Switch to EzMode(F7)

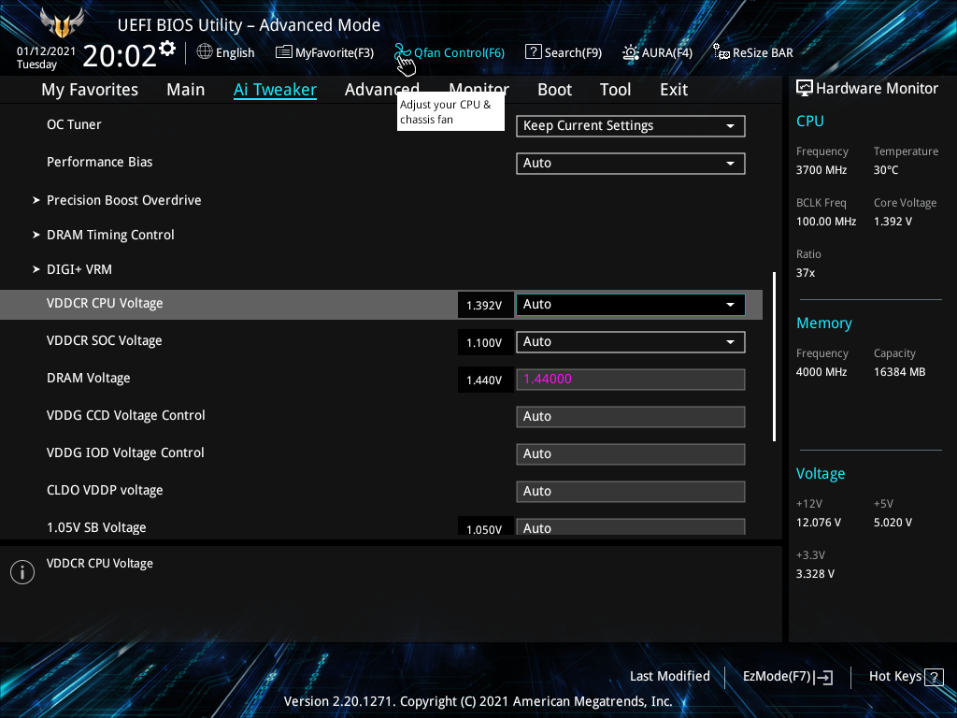point(787,677)
